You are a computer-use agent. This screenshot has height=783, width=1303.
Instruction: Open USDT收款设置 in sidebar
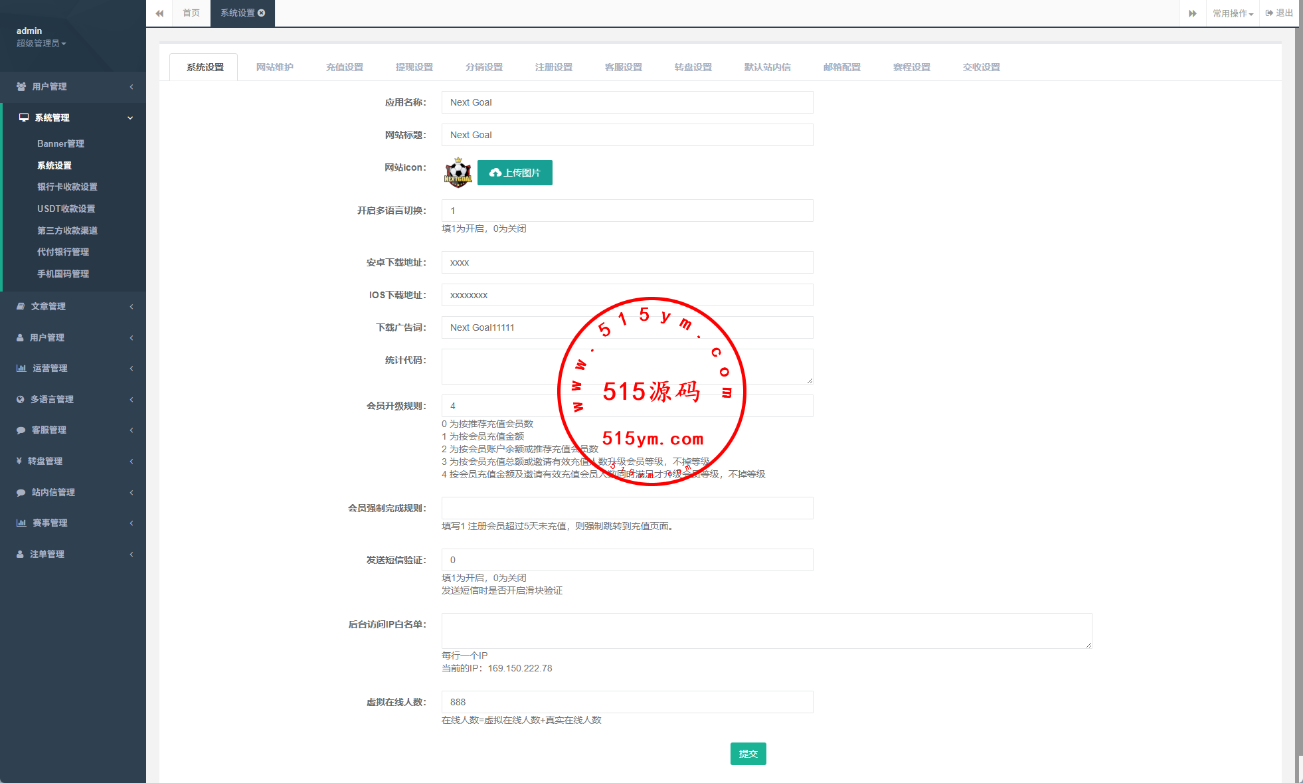click(66, 209)
